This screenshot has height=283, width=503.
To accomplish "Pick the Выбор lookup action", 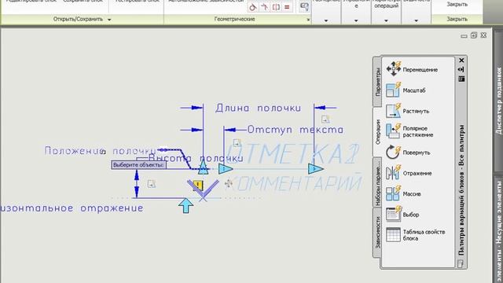I will [x=402, y=215].
